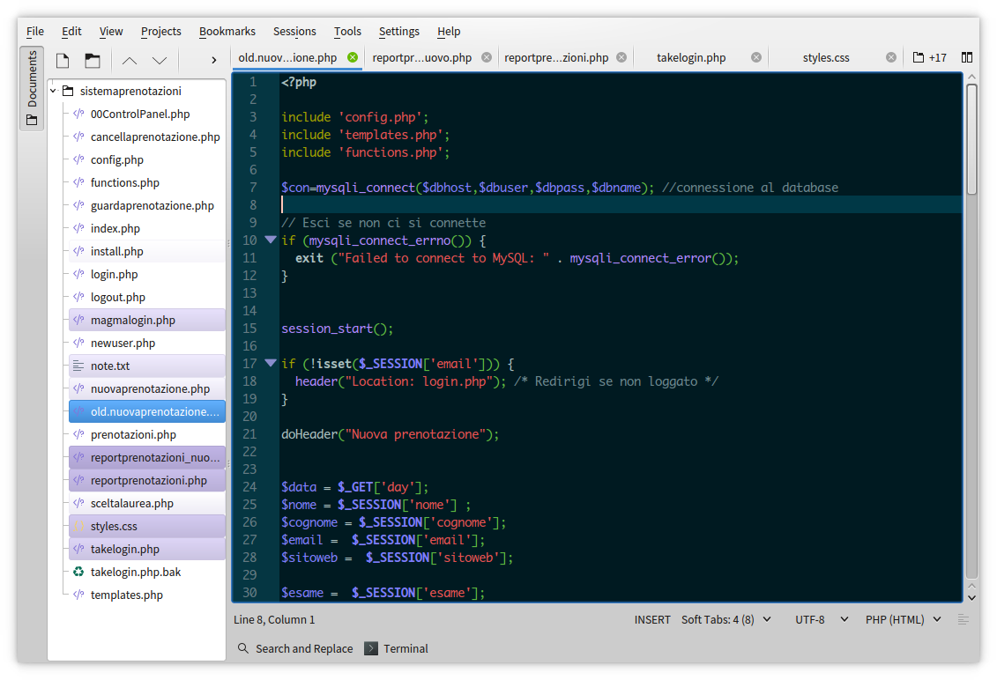
Task: Close the reportpre...zioni.php tab
Action: pyautogui.click(x=621, y=57)
